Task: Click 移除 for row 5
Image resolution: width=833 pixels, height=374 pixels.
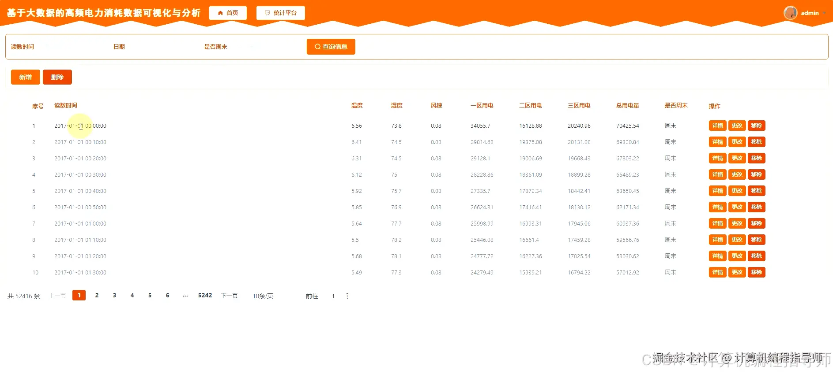Action: [x=757, y=191]
